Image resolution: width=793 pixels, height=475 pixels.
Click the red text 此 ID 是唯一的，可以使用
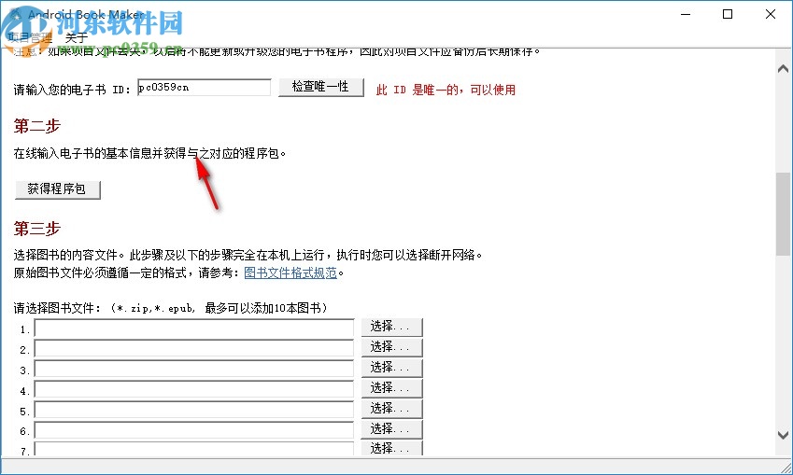(446, 90)
